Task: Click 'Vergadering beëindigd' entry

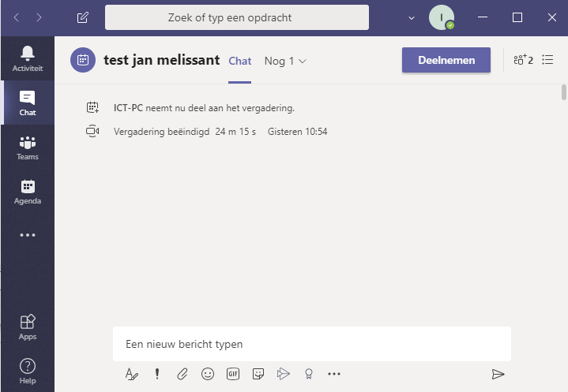Action: 162,132
